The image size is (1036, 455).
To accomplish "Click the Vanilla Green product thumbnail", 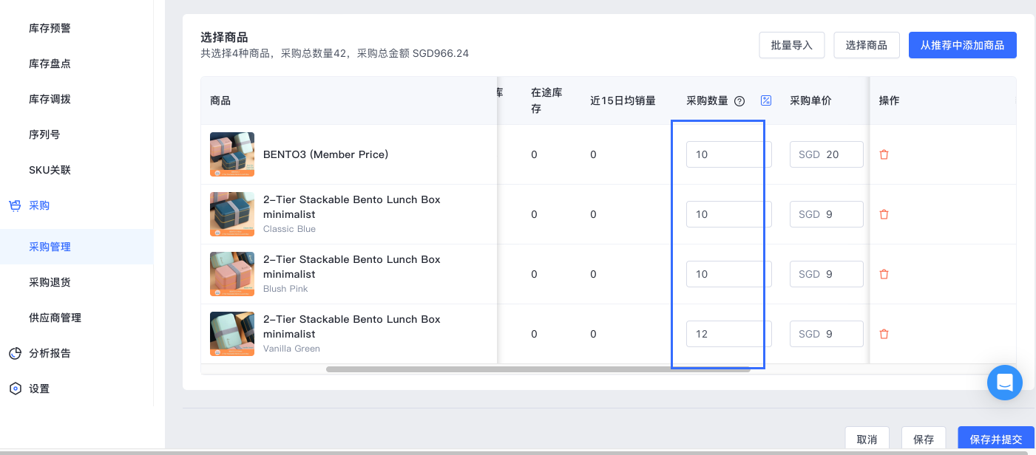I will pyautogui.click(x=232, y=334).
